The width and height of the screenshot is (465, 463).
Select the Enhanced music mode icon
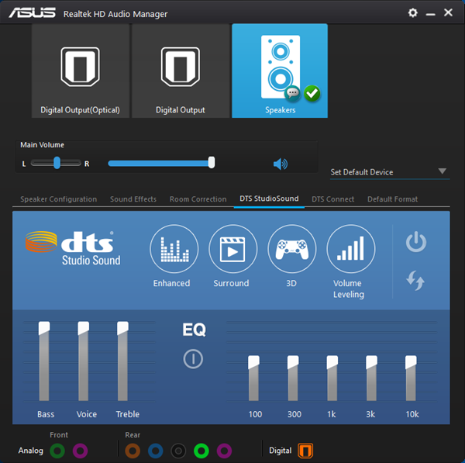point(174,249)
